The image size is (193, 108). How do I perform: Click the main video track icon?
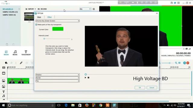(x=4, y=73)
